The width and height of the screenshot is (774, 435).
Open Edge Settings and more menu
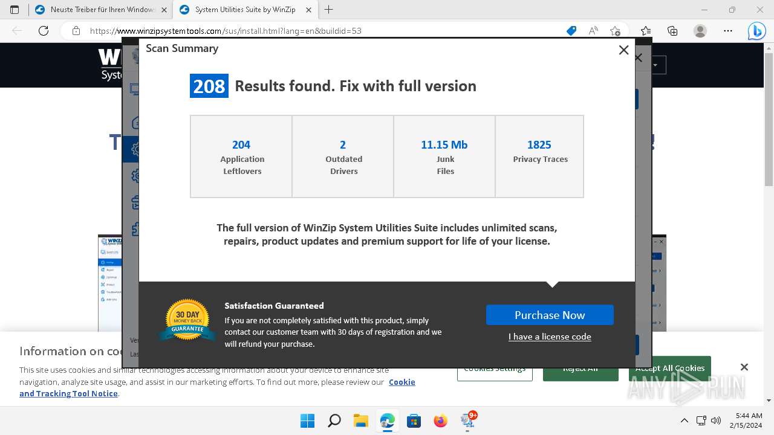728,31
